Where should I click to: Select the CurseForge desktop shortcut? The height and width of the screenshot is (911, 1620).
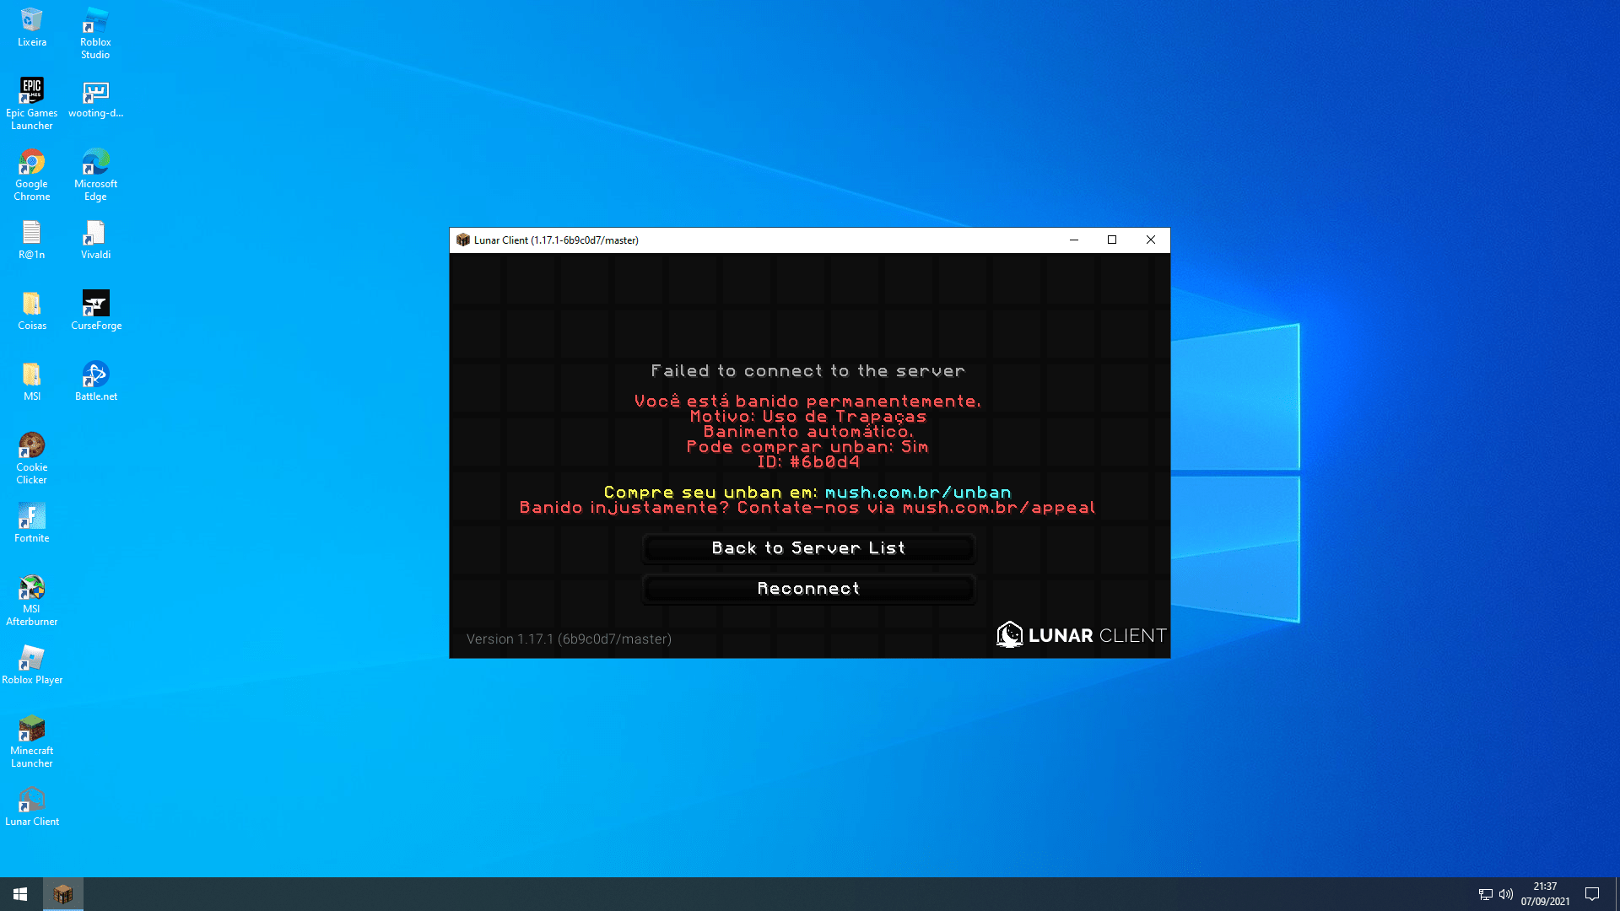(x=95, y=311)
